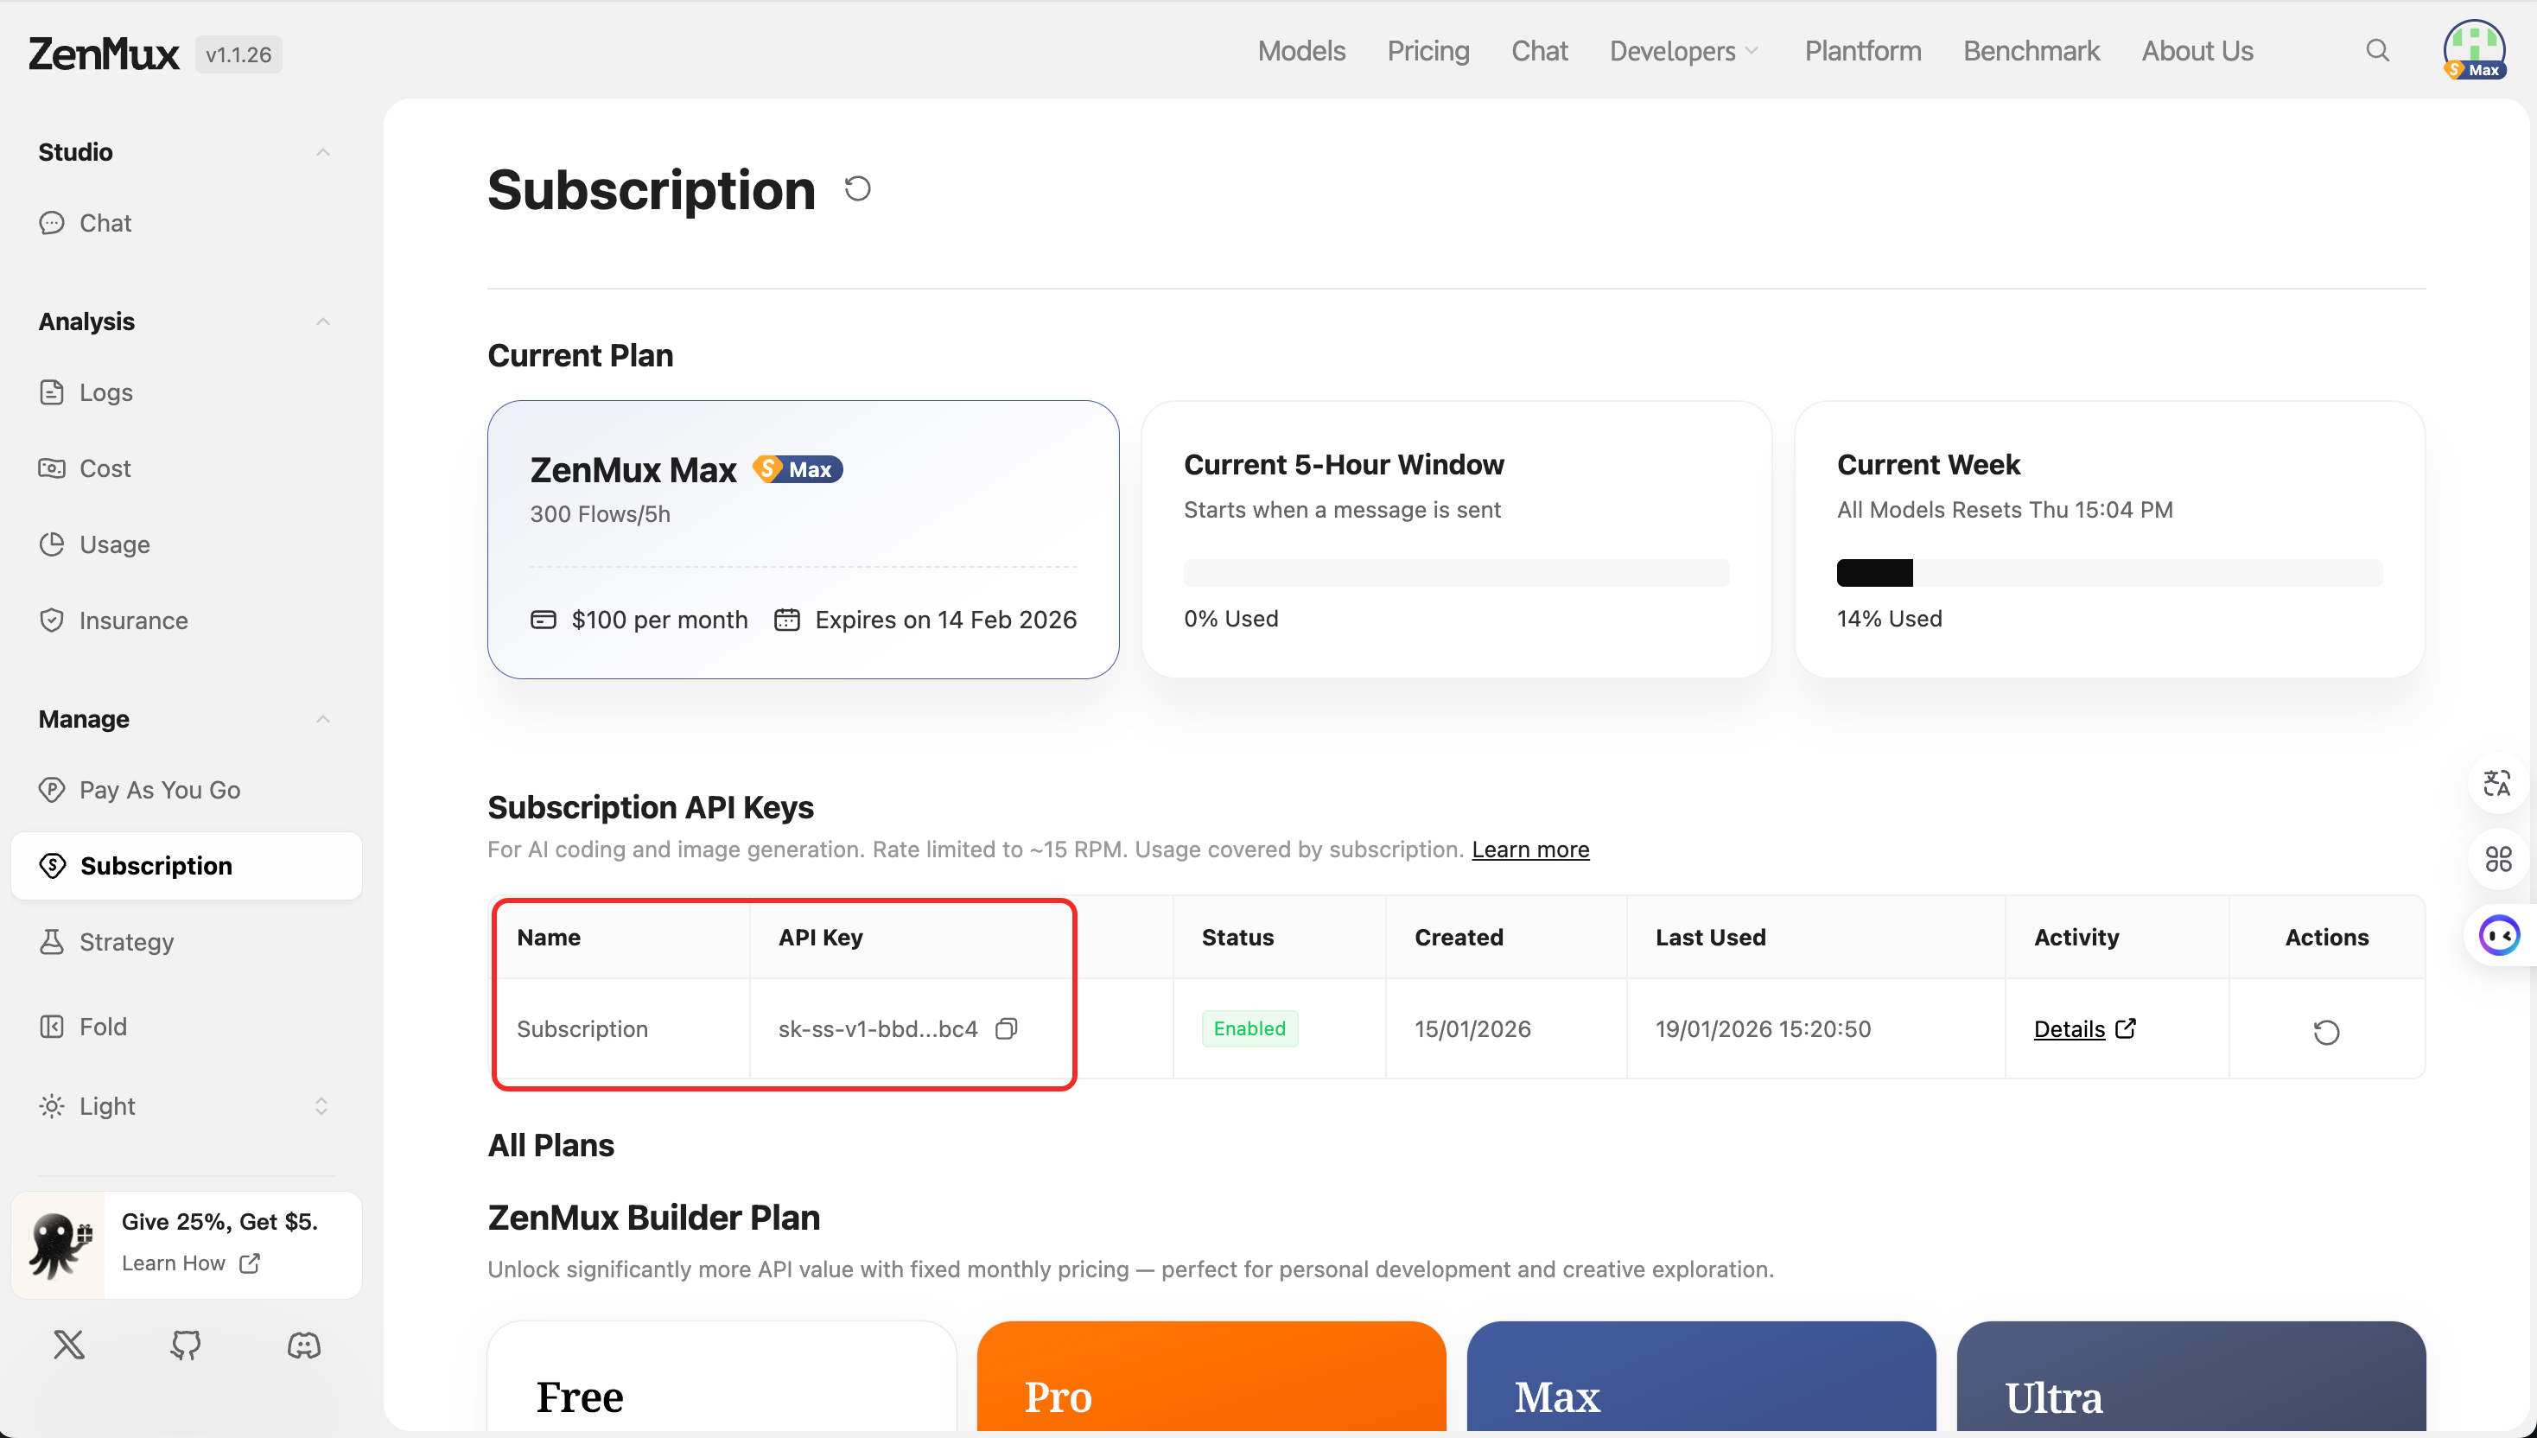Open the X (Twitter) social icon

69,1344
